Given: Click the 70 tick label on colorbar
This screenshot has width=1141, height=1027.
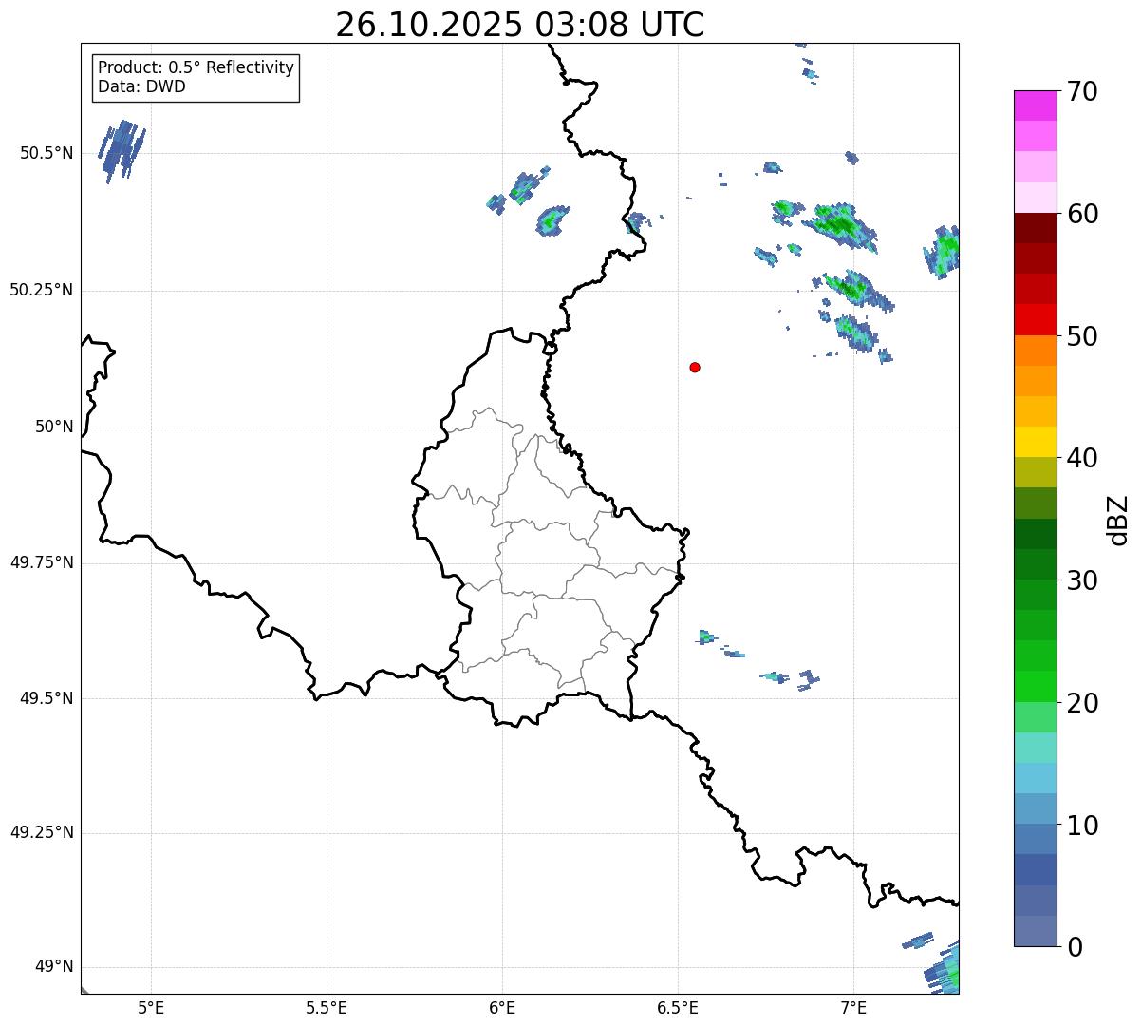Looking at the screenshot, I should [x=1082, y=91].
